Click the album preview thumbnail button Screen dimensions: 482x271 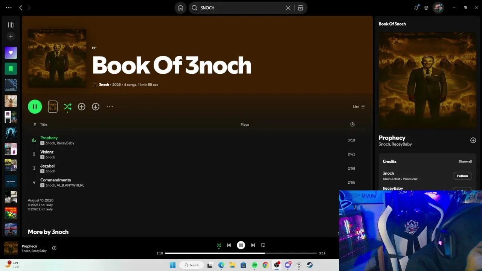coord(53,107)
